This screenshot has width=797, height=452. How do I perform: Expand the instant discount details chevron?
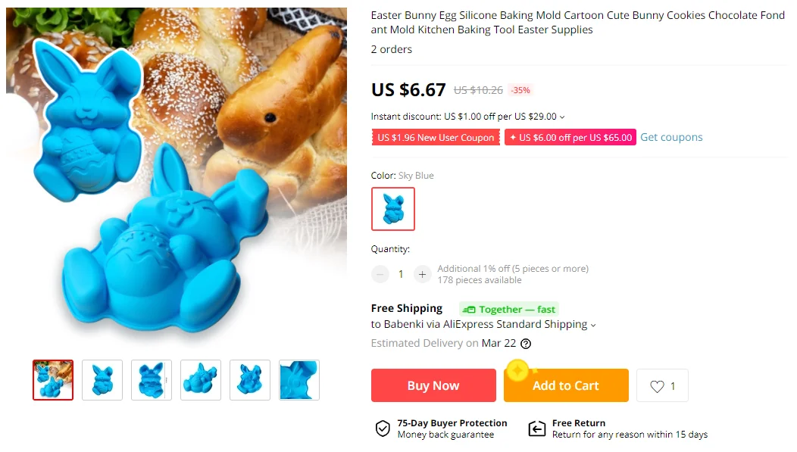[562, 117]
